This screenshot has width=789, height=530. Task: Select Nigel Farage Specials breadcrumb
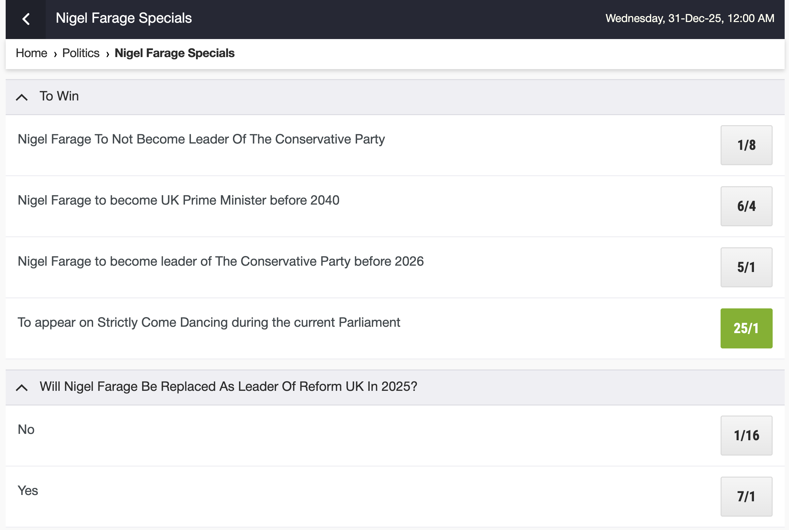(175, 53)
